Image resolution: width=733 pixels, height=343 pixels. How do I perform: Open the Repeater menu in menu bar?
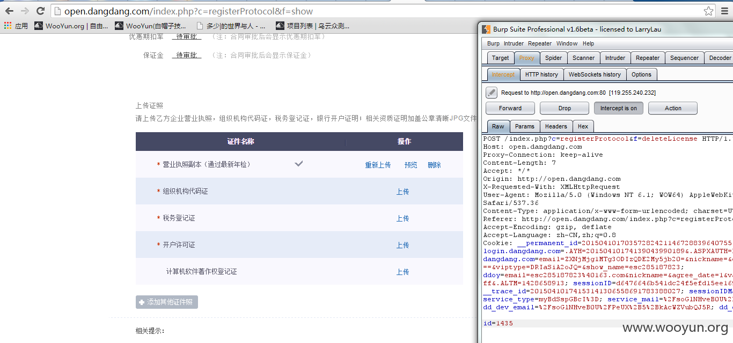[540, 43]
